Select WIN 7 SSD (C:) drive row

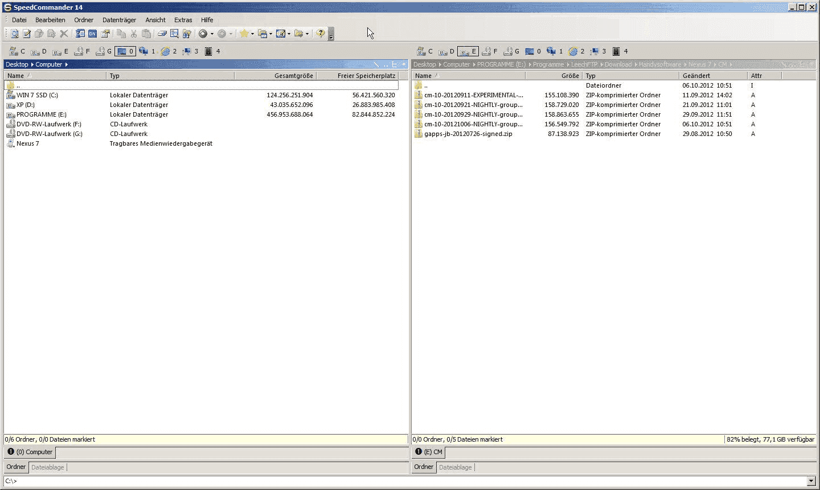pyautogui.click(x=201, y=95)
